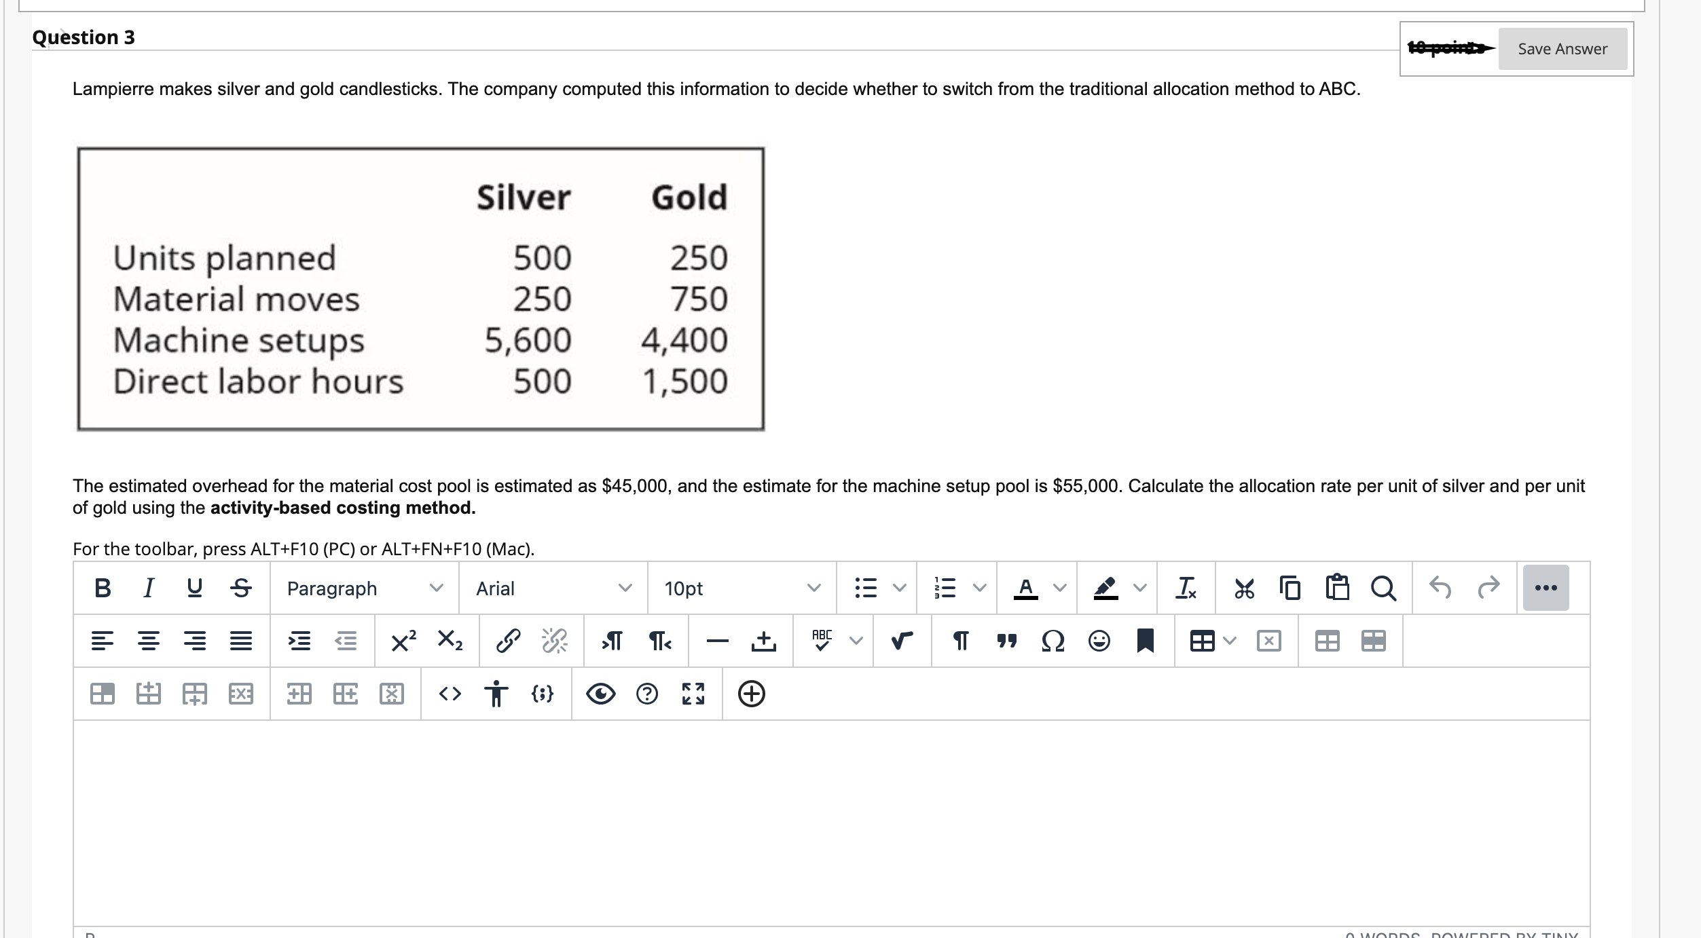The height and width of the screenshot is (938, 1701).
Task: Toggle underline formatting
Action: click(194, 588)
